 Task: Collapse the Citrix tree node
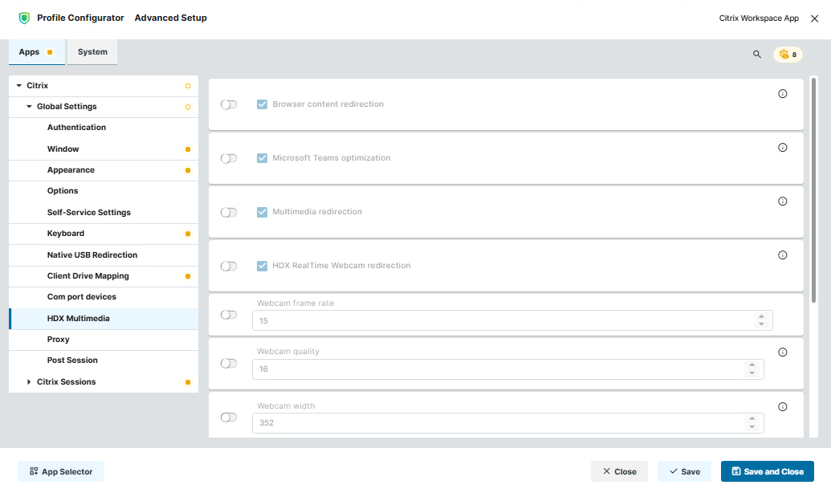(19, 85)
